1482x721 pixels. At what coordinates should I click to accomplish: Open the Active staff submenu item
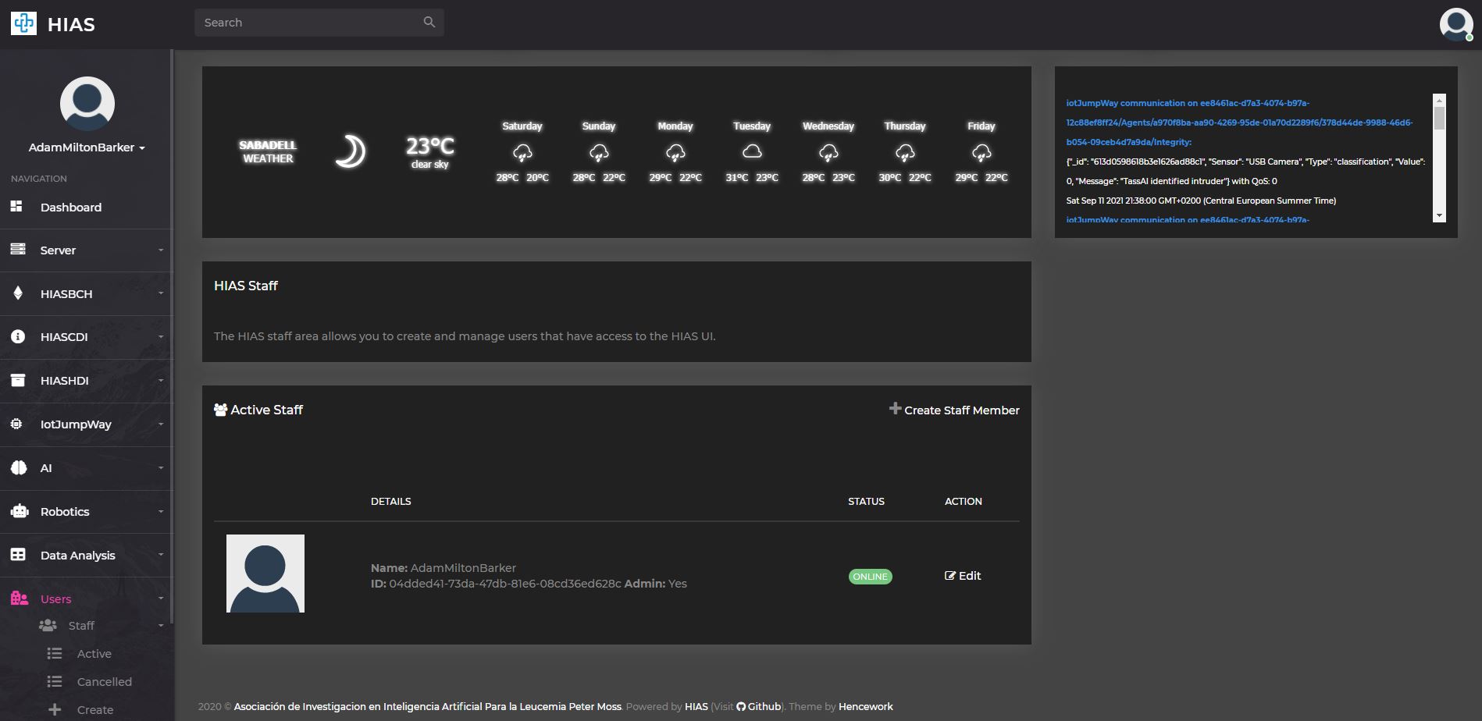pyautogui.click(x=94, y=654)
